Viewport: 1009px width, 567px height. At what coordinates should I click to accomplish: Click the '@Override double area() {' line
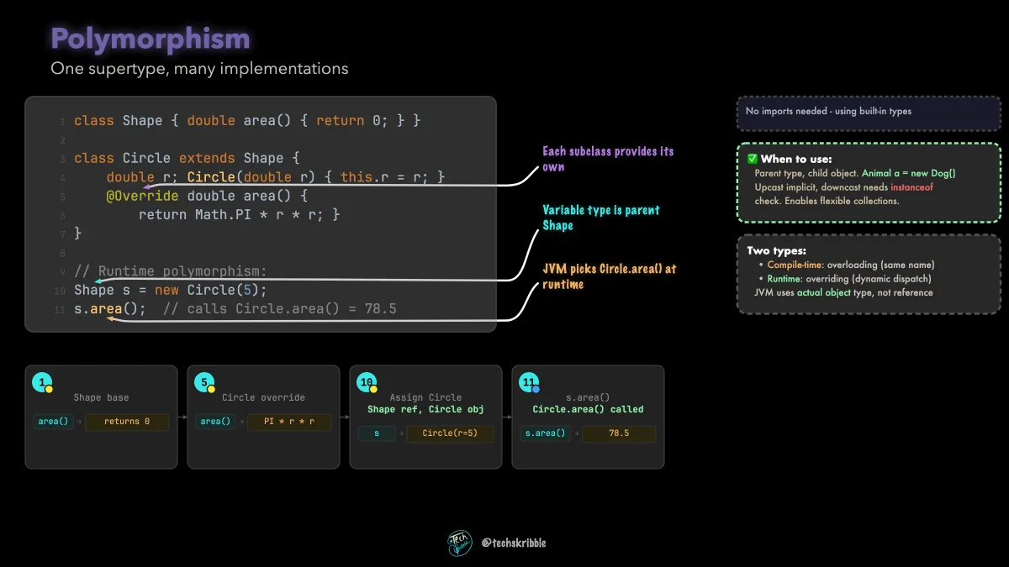click(207, 196)
